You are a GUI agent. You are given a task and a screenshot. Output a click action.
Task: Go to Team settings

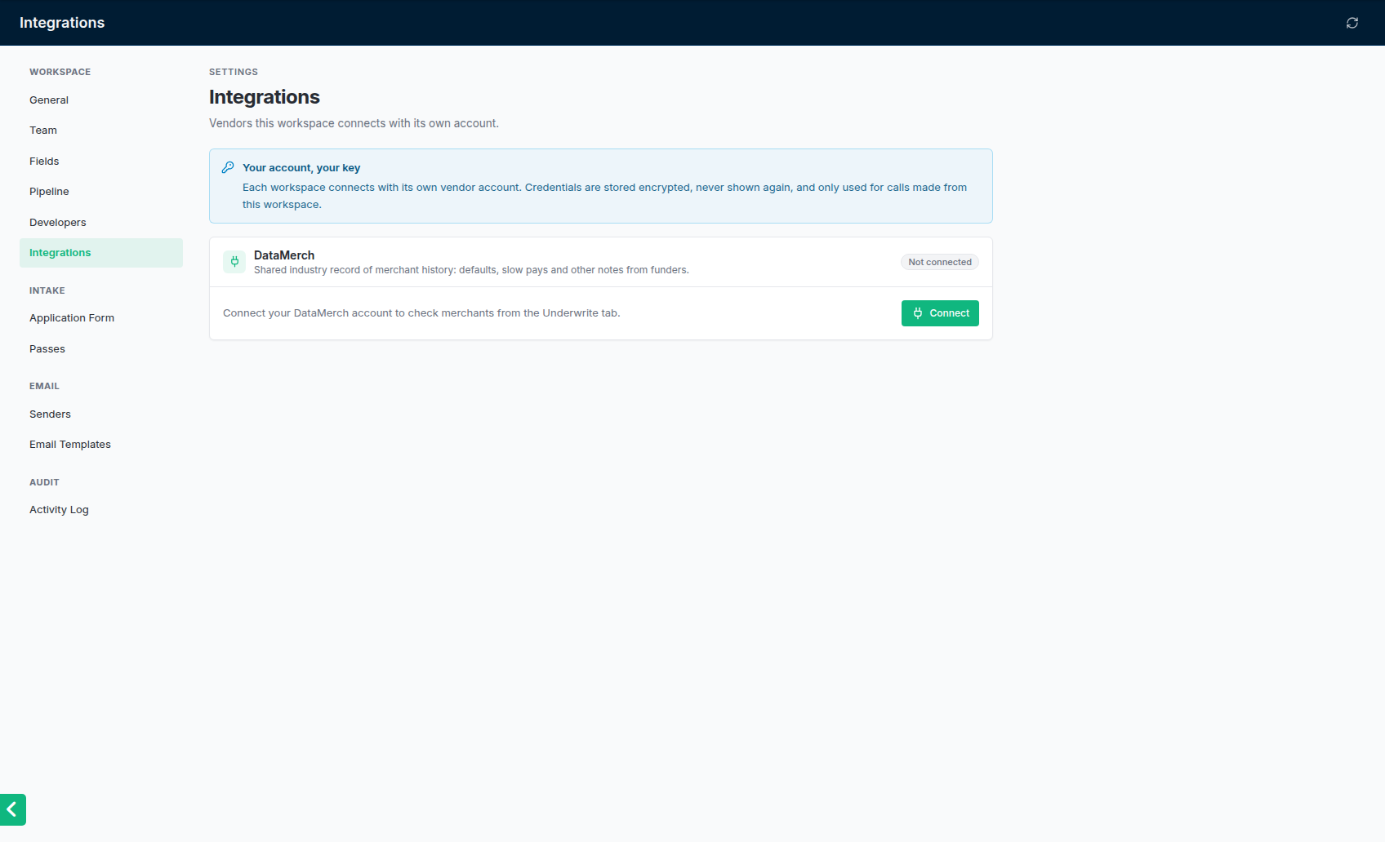click(x=101, y=131)
